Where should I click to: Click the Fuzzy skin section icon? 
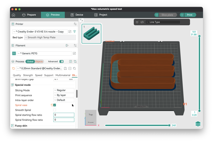tap(13, 126)
